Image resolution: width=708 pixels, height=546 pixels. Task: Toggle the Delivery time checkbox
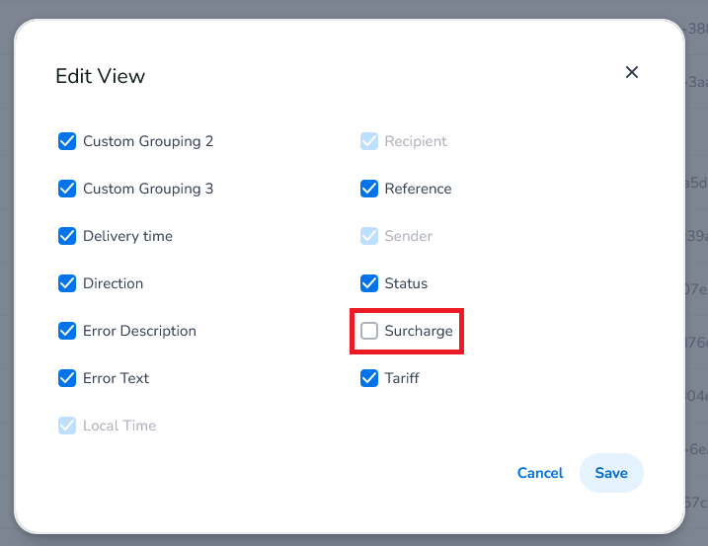click(x=67, y=236)
